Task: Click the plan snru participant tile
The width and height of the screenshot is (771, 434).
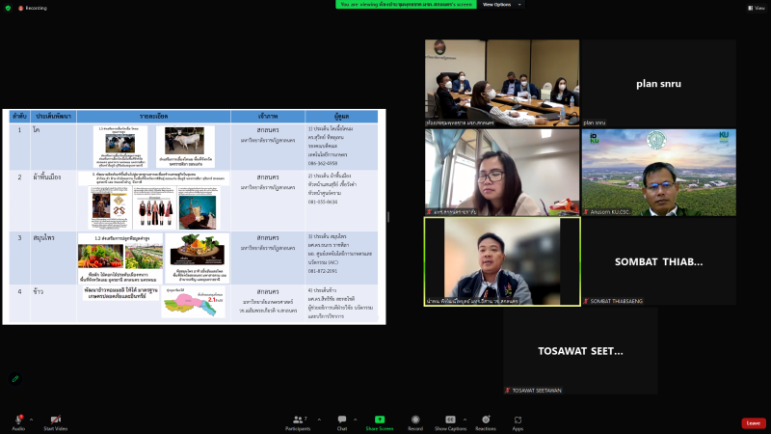Action: tap(658, 83)
